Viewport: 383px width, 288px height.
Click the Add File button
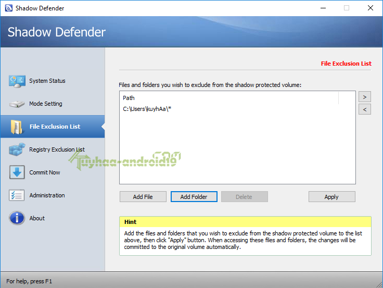[x=143, y=197]
